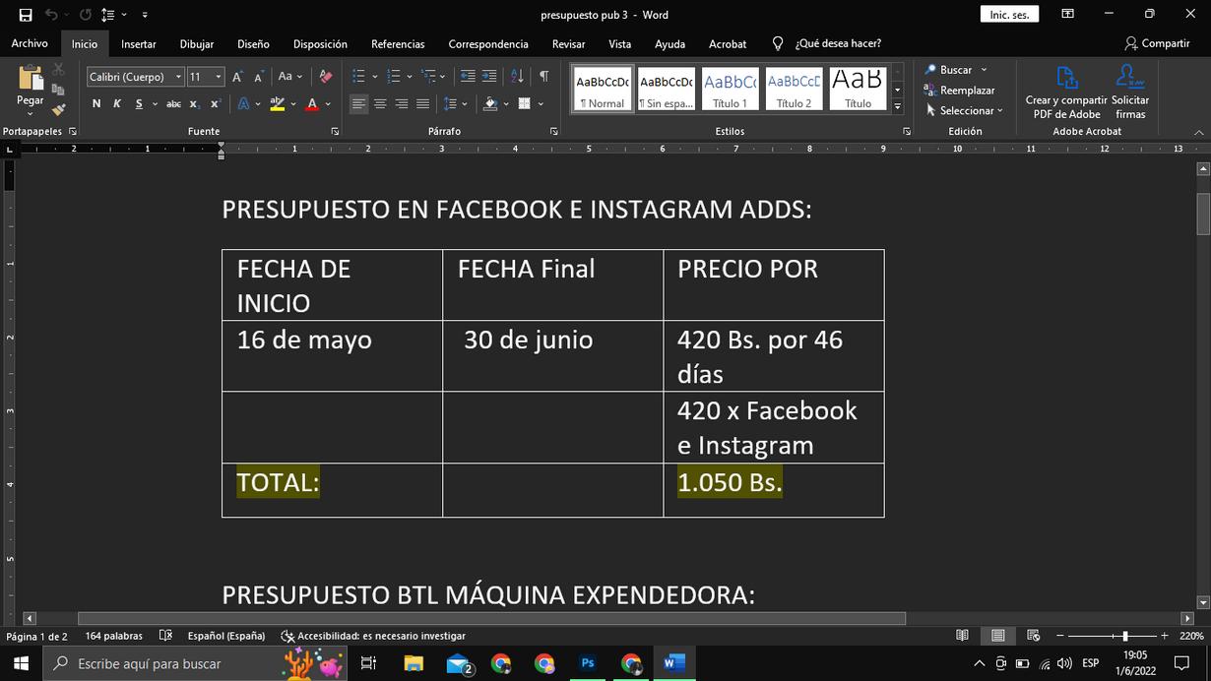Open the numbered list dropdown arrow
This screenshot has height=681, width=1211.
(411, 77)
